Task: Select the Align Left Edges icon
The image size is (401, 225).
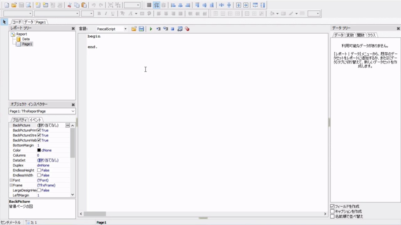Action: (173, 5)
